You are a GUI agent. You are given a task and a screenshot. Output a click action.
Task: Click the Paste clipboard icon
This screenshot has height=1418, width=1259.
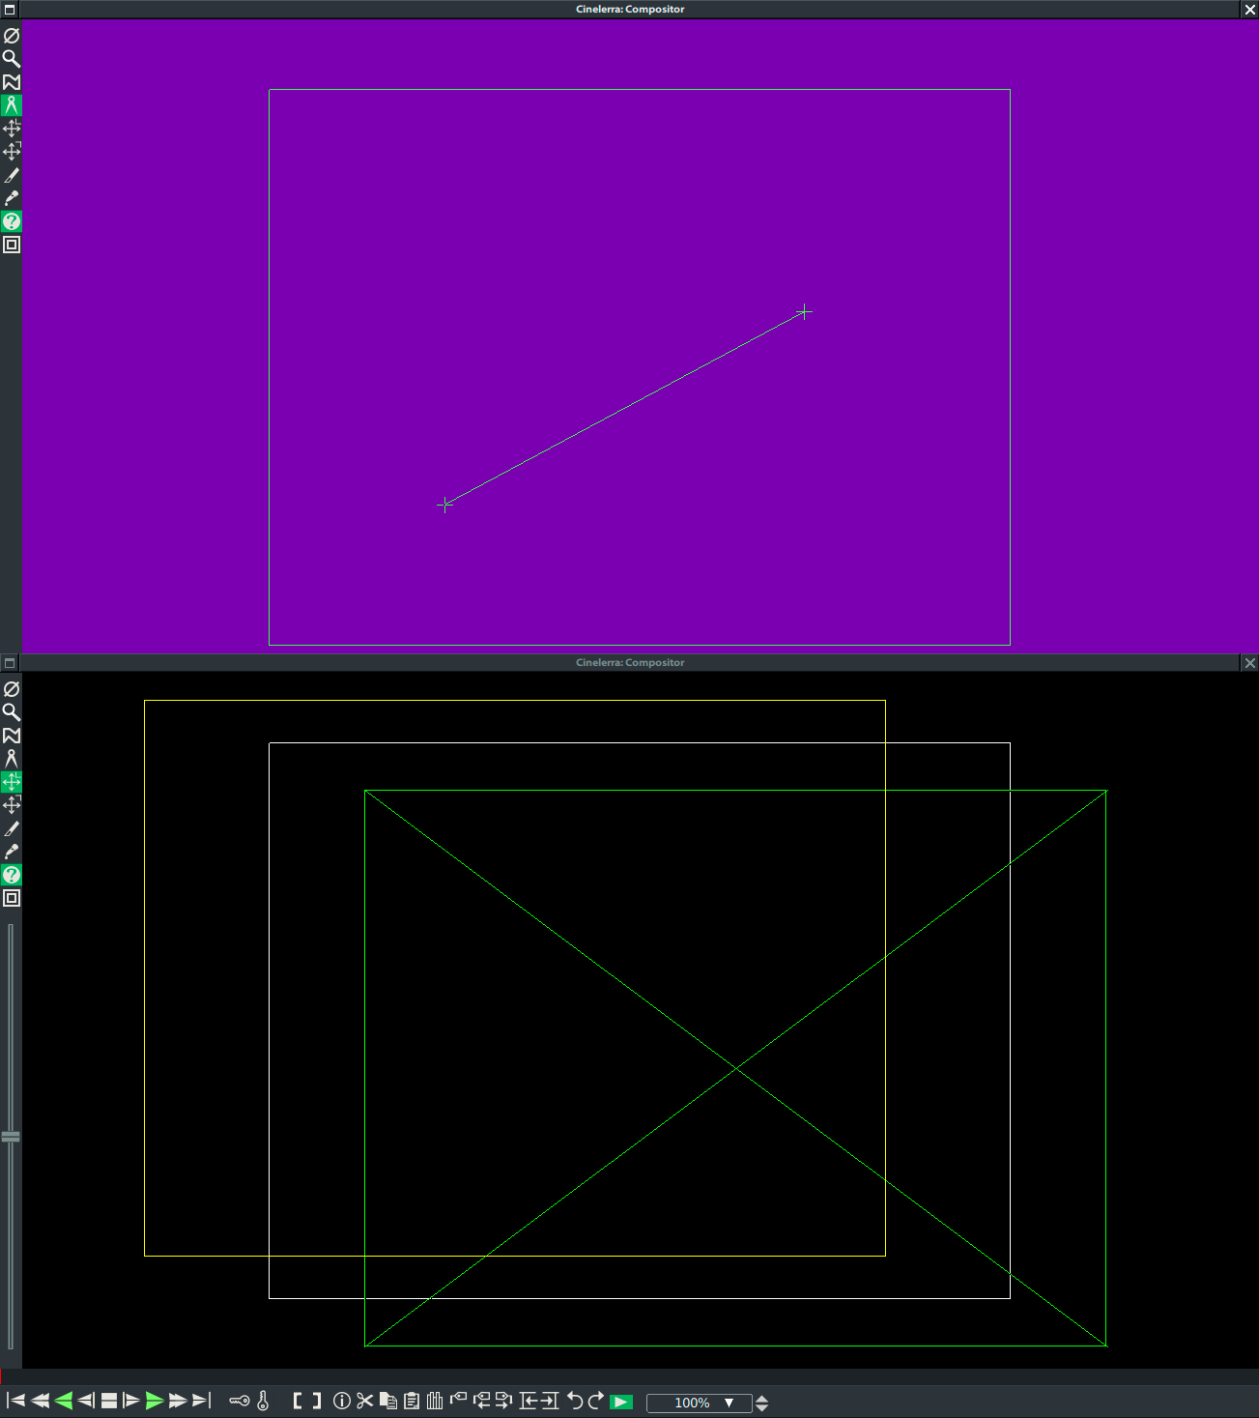coord(412,1401)
